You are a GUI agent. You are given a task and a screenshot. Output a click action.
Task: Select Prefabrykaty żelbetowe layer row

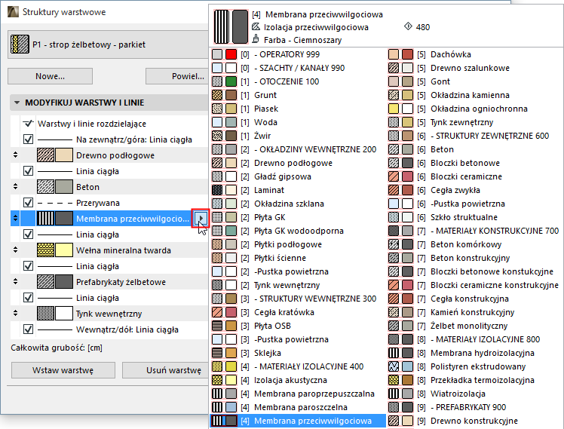click(x=109, y=282)
